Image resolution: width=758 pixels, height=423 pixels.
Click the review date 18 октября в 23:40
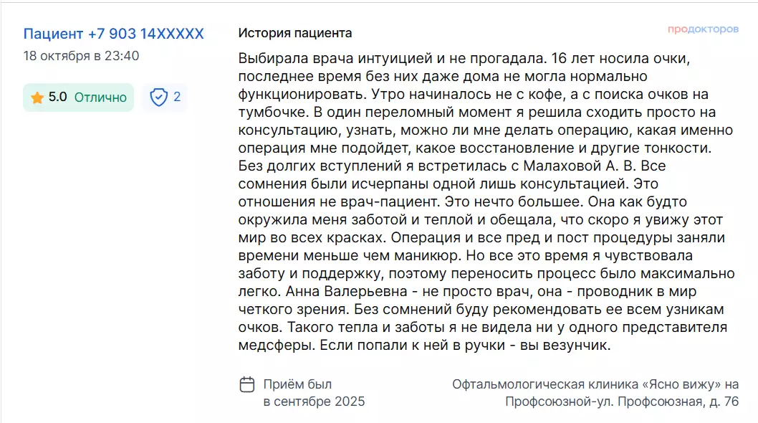coord(81,55)
